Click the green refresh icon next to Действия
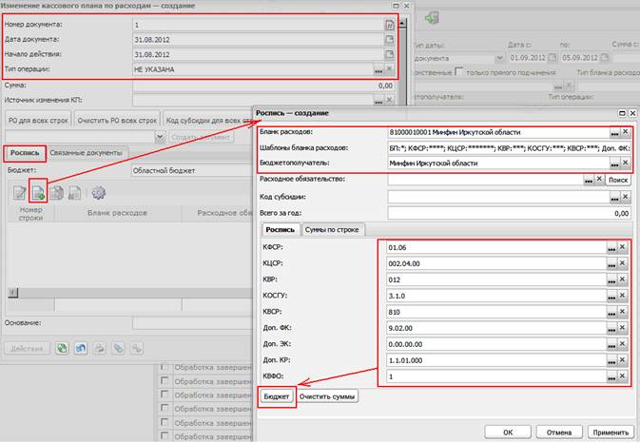This screenshot has height=443, width=640. click(x=62, y=348)
